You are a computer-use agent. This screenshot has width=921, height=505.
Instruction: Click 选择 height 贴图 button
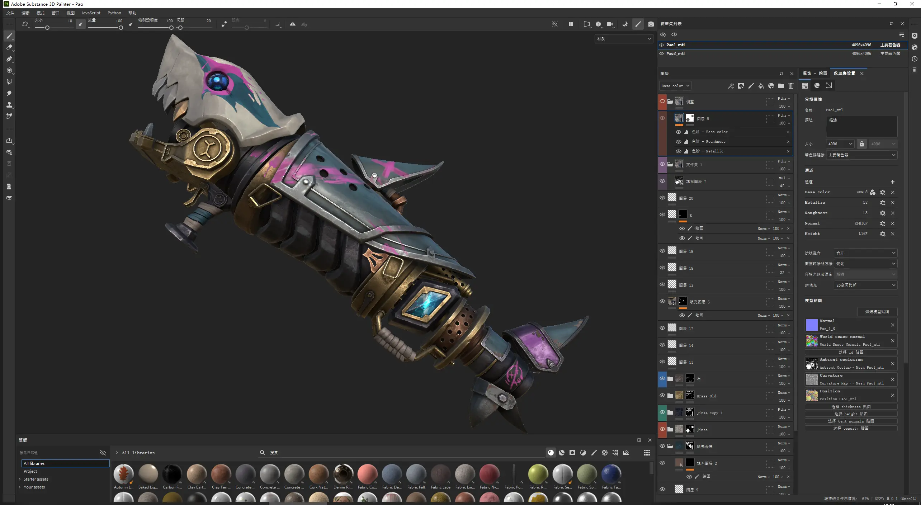click(x=851, y=414)
